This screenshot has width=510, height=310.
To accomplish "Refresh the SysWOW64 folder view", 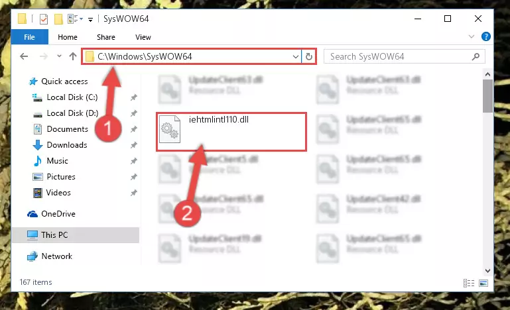I will 308,56.
